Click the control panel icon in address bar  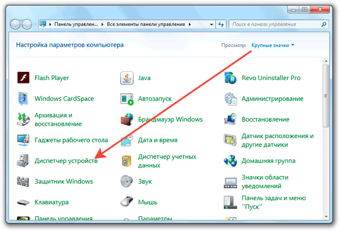pyautogui.click(x=43, y=24)
